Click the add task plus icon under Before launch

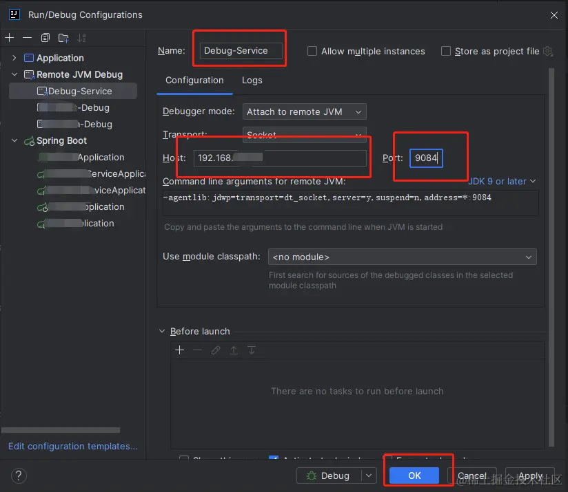180,350
